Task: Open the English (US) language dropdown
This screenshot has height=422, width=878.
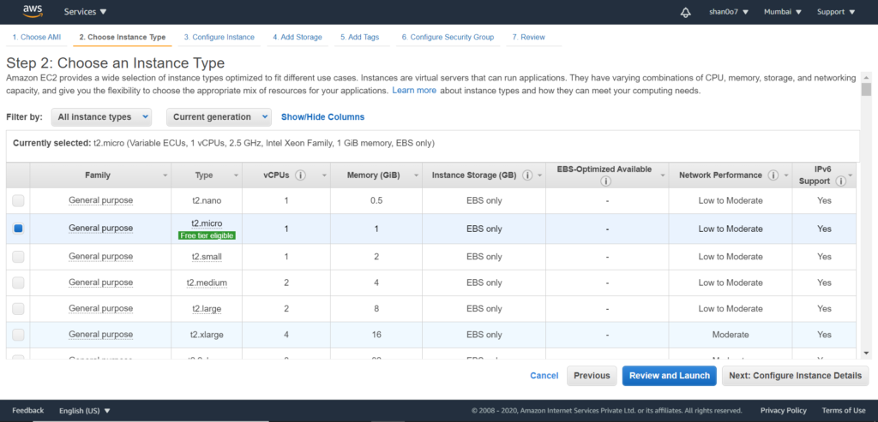Action: [x=85, y=410]
